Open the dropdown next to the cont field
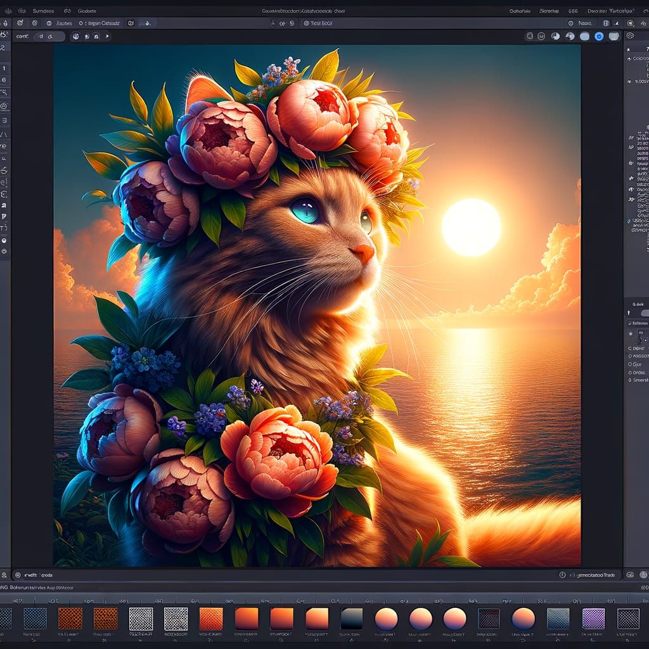649x649 pixels. click(x=49, y=36)
